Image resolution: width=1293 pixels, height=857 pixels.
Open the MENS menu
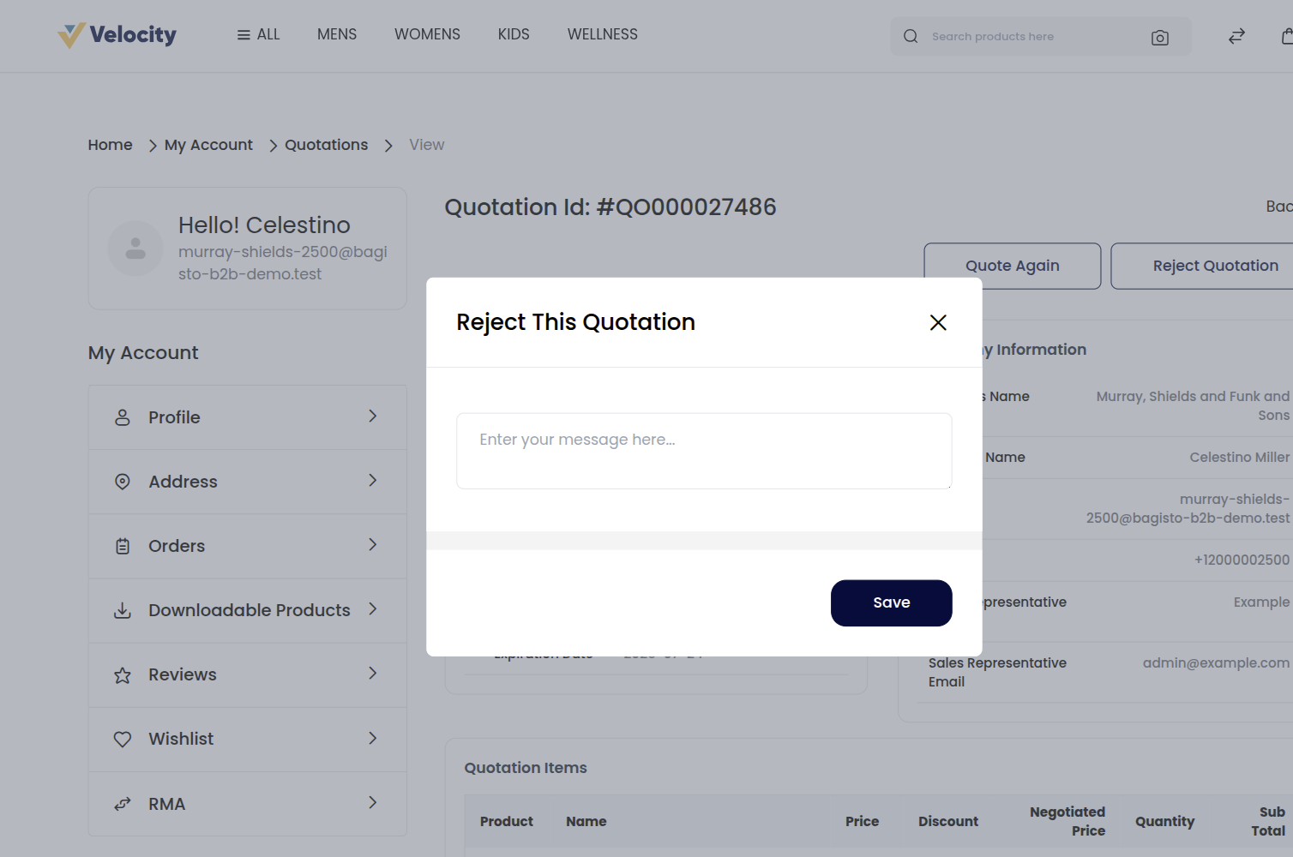[x=337, y=34]
